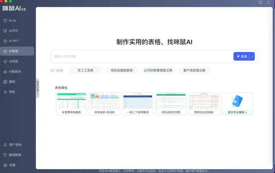Viewport: 275px width, 173px height.
Task: Click the notification bell icon
Action: tap(269, 3)
